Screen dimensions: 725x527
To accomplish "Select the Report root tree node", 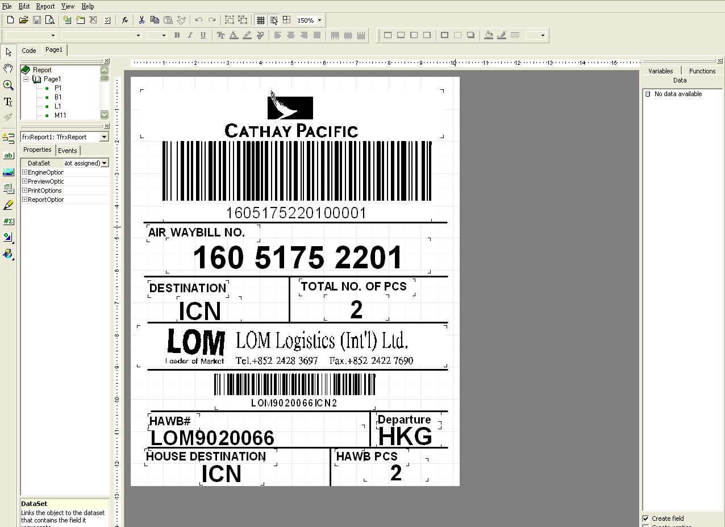I will pyautogui.click(x=42, y=70).
